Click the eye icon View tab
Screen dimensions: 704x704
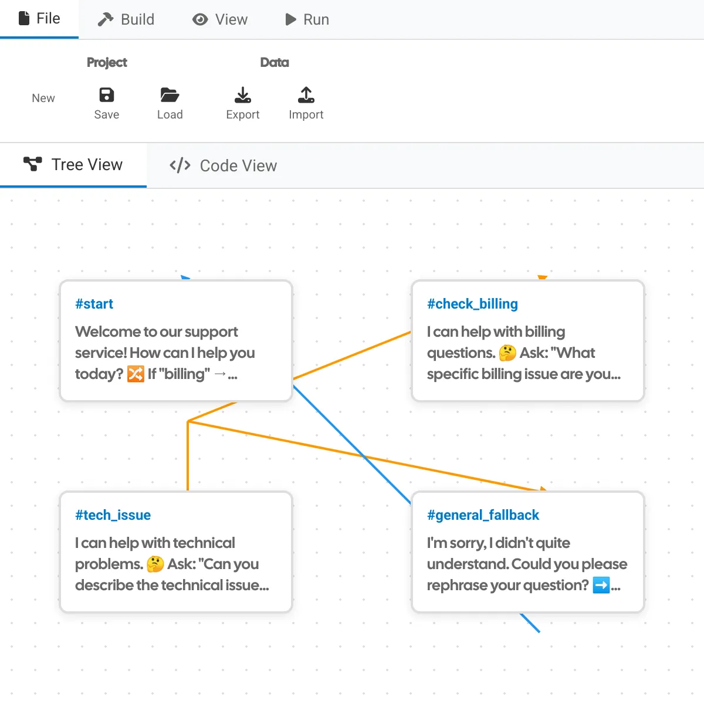[x=220, y=19]
